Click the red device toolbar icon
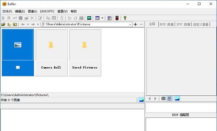Viewport: 217px width, 131px height. tap(117, 18)
